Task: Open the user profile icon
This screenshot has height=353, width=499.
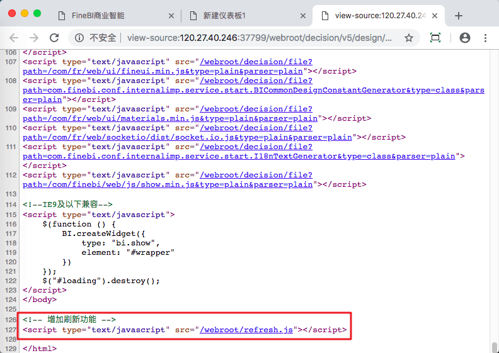Action: 464,38
